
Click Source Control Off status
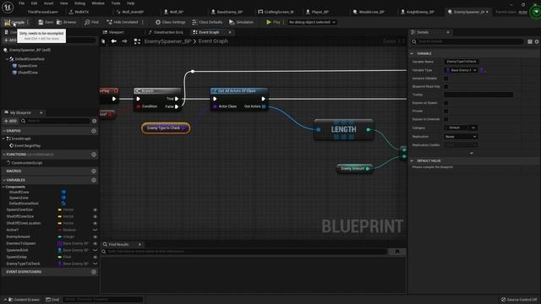(519, 300)
